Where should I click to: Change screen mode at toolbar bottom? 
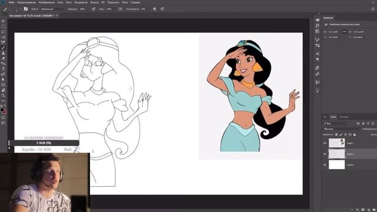click(x=3, y=123)
